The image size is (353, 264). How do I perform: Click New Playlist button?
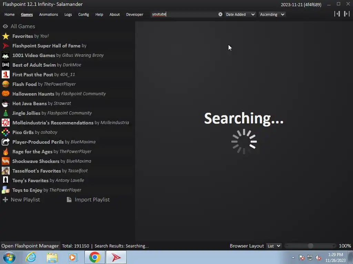[21, 200]
